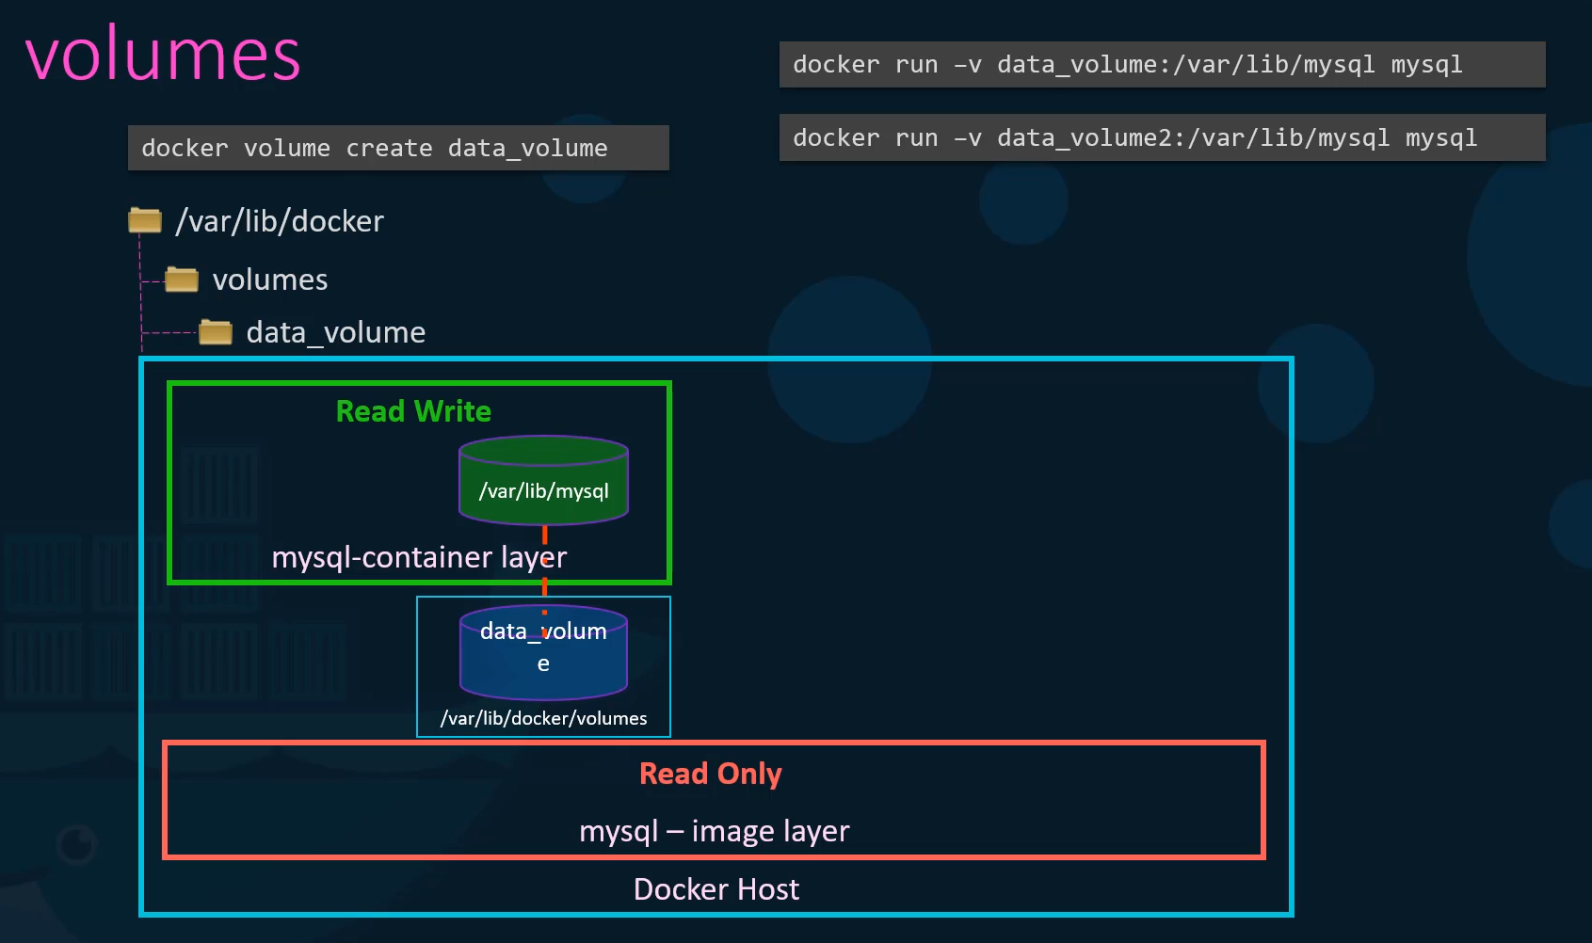Click the 'docker run -v data_volume2:/var/lib/mysql mysql' command

[1162, 137]
